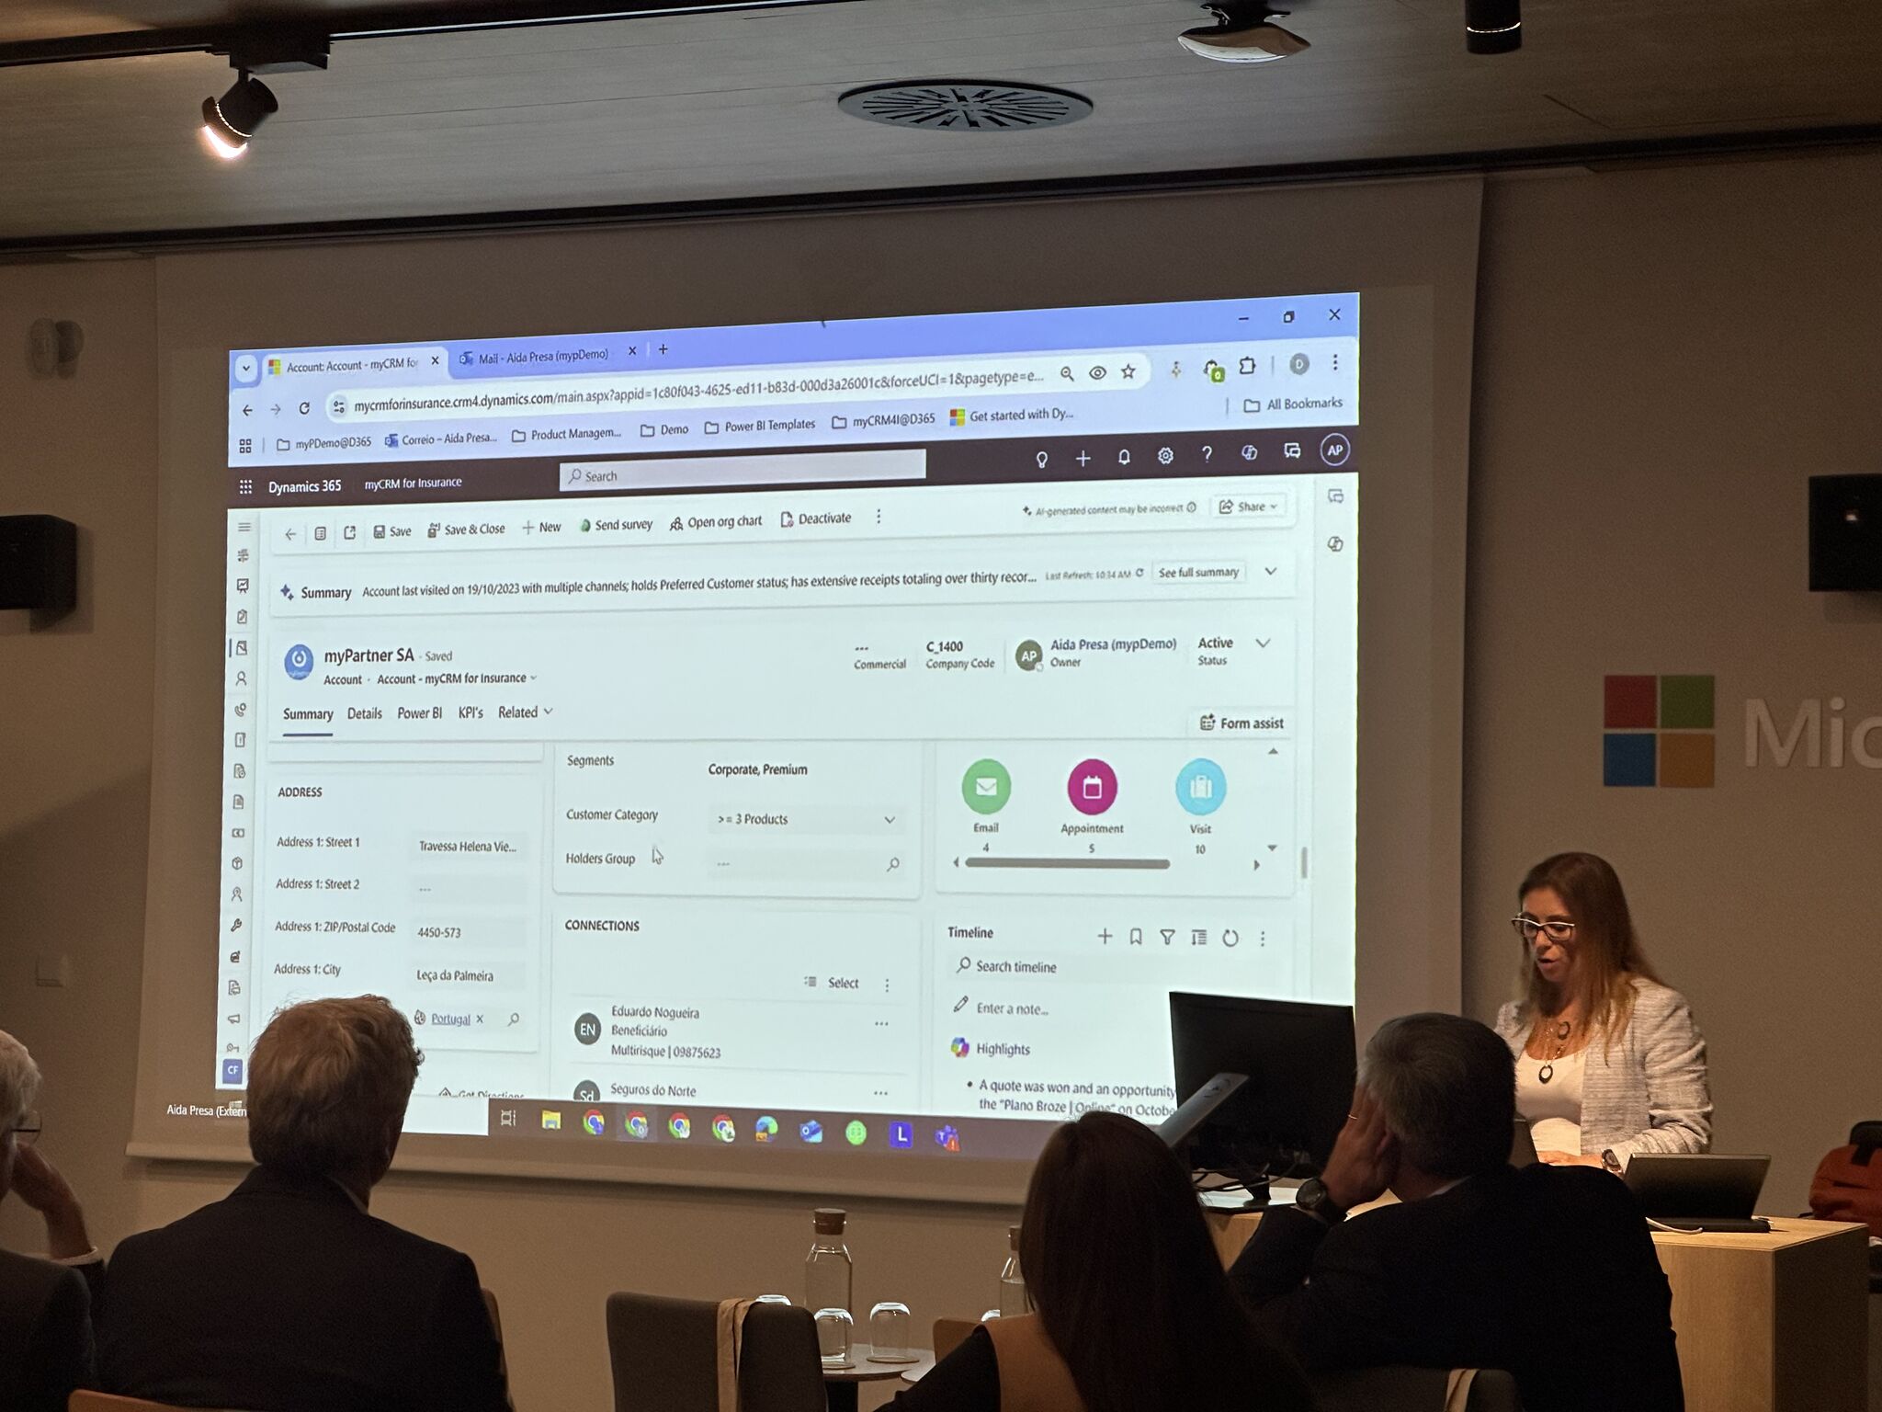Select the Summary tab
This screenshot has height=1412, width=1882.
pos(308,714)
